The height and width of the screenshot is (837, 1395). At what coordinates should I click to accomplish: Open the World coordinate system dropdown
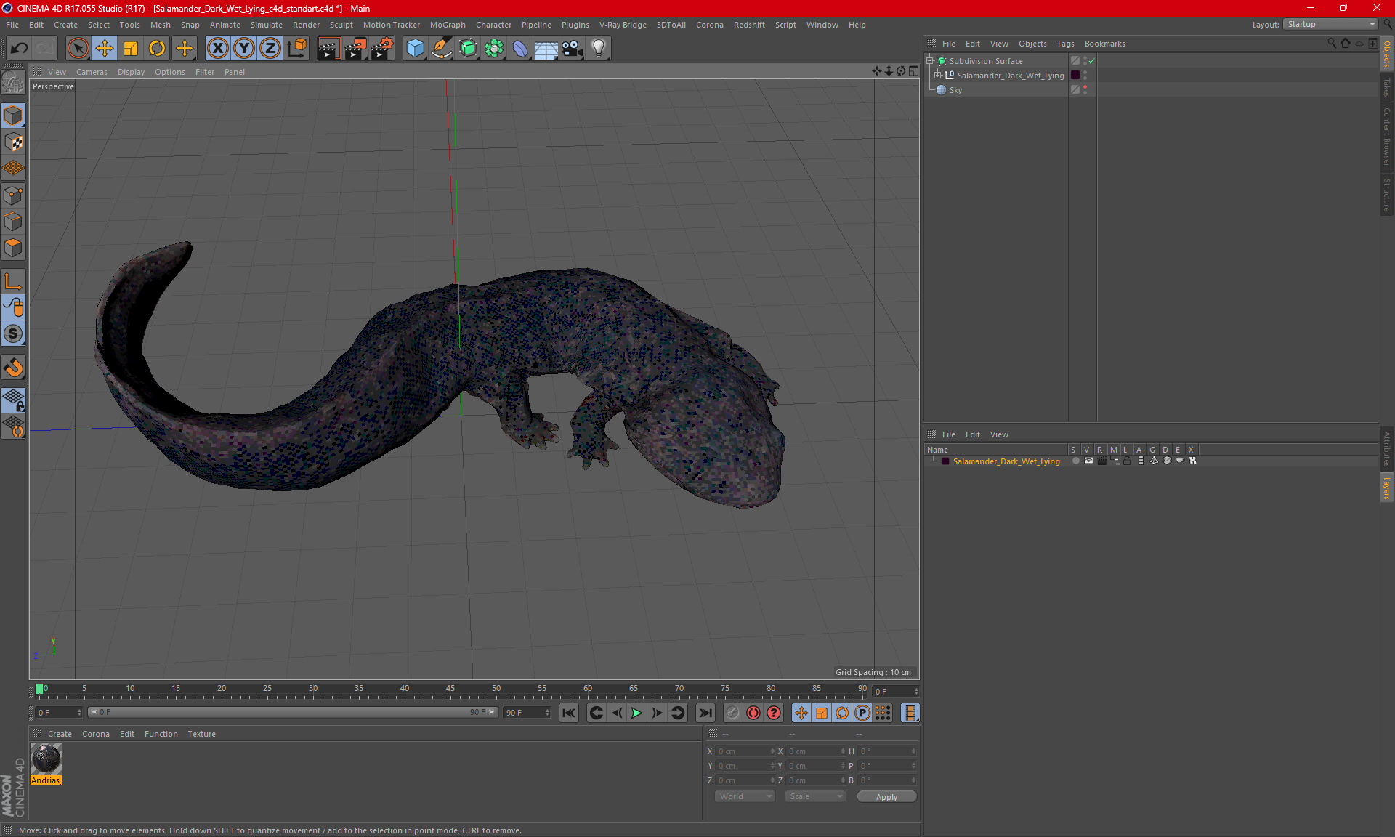(x=745, y=796)
